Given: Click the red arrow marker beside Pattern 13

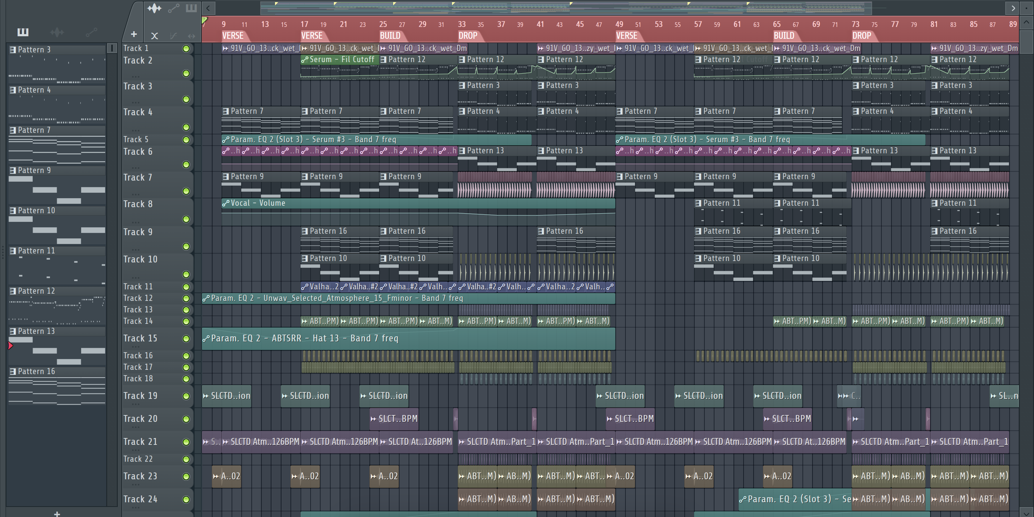Looking at the screenshot, I should point(10,346).
